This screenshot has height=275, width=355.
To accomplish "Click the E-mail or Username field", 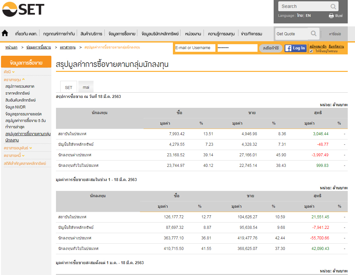I will pyautogui.click(x=195, y=48).
